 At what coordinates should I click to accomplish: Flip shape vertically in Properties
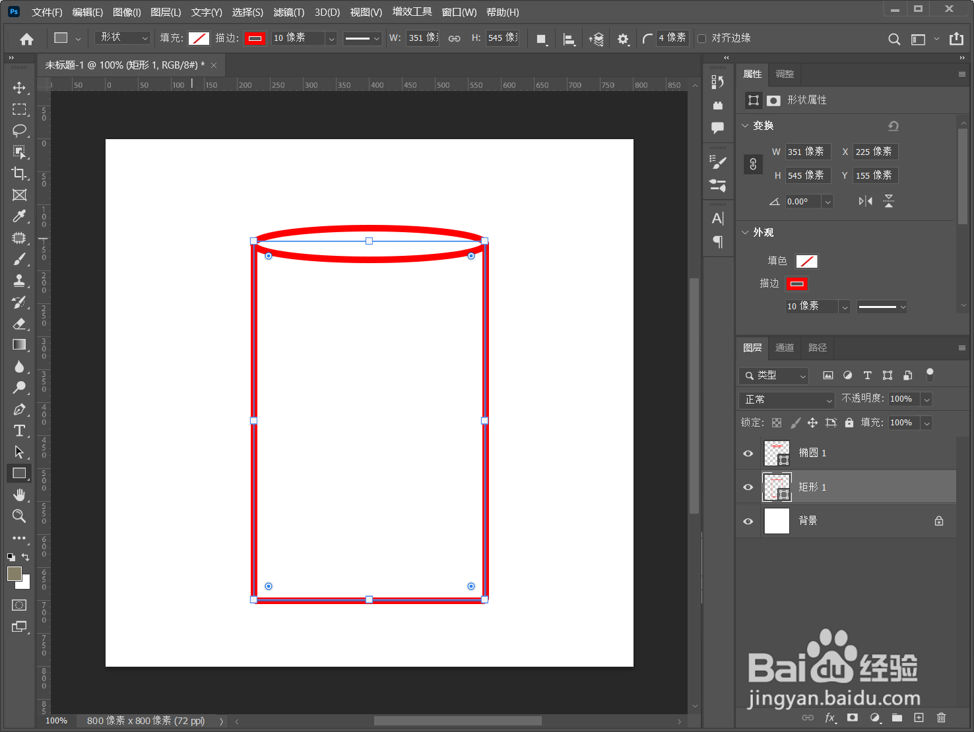click(x=889, y=201)
